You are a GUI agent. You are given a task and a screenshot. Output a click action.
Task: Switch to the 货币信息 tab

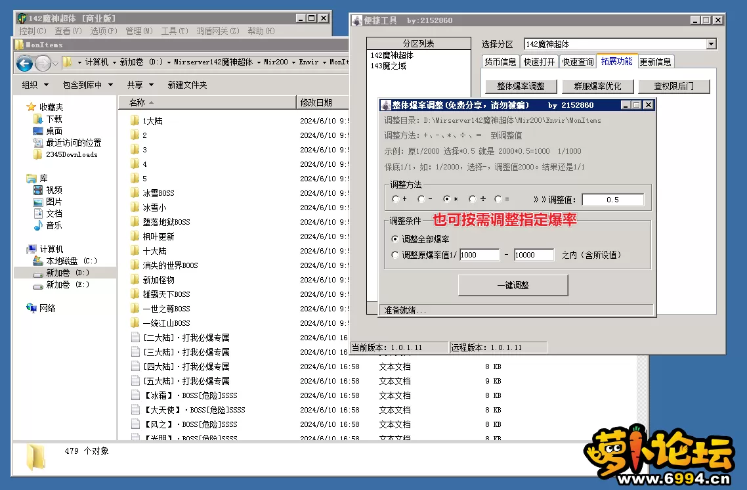[500, 62]
